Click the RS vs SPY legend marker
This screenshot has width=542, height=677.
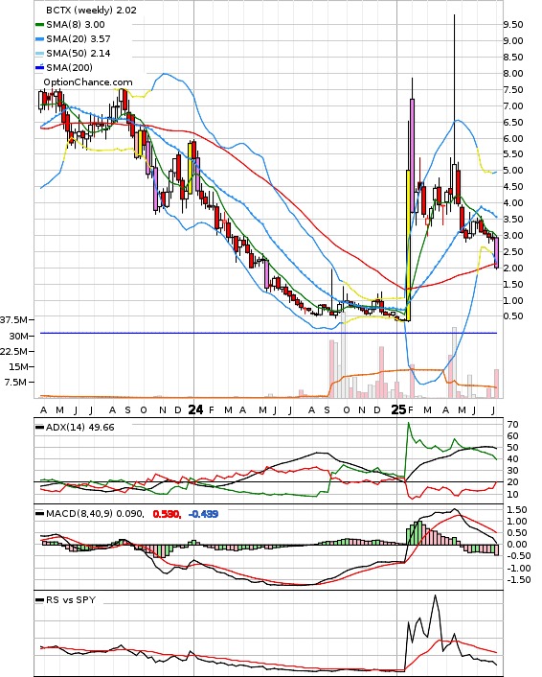(x=39, y=599)
